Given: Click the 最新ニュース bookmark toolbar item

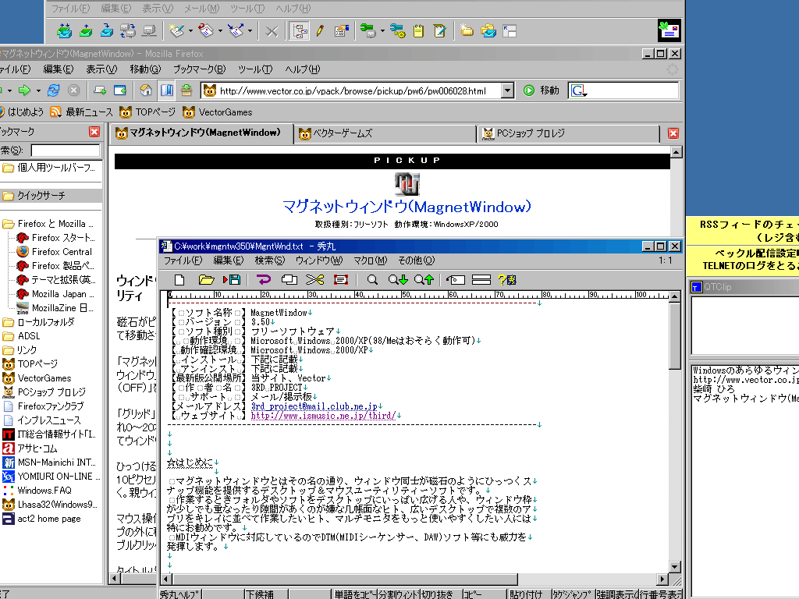Looking at the screenshot, I should 81,112.
